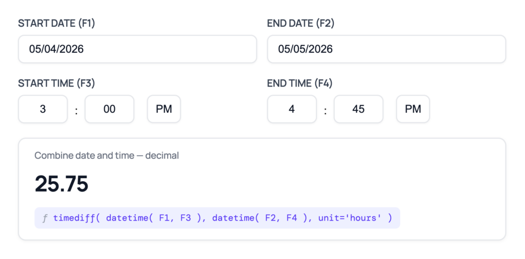The width and height of the screenshot is (525, 259).
Task: Click the END DATE (F2) label
Action: pyautogui.click(x=300, y=23)
